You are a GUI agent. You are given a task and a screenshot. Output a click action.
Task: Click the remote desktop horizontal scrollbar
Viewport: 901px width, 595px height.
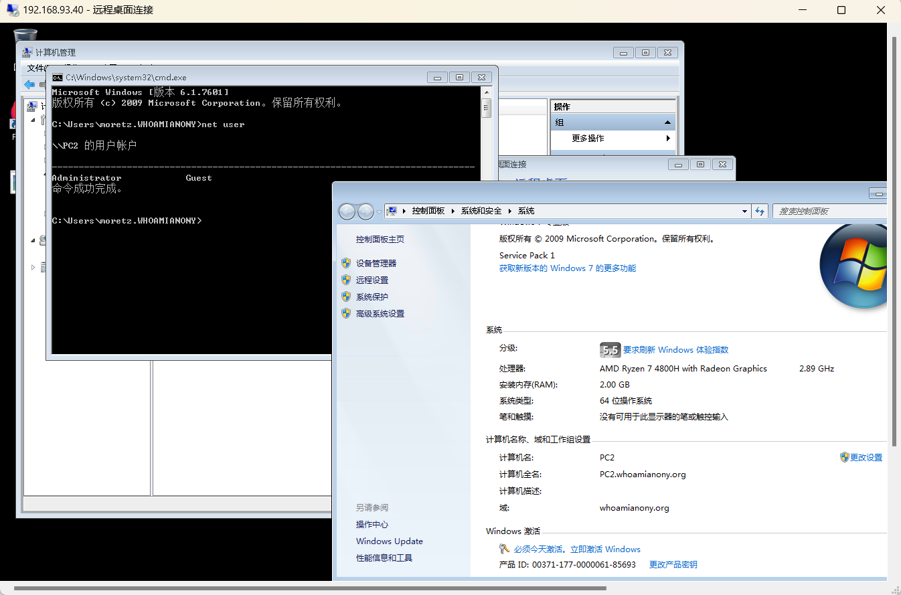point(311,589)
